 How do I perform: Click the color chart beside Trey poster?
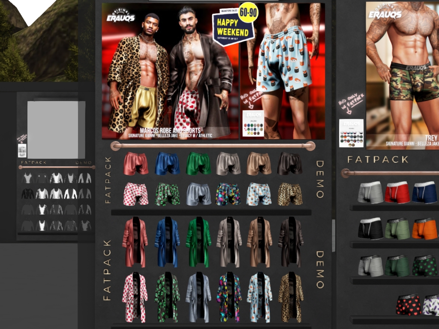(352, 133)
